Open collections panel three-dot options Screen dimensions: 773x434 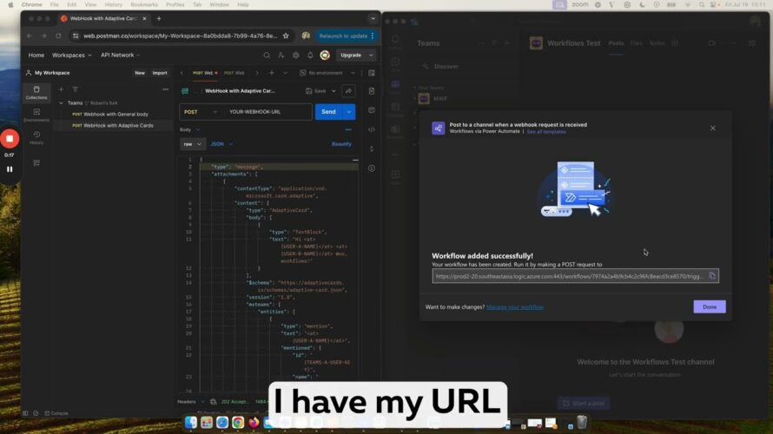coord(165,89)
